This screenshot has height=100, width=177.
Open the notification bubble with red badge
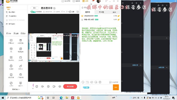click(x=93, y=1)
